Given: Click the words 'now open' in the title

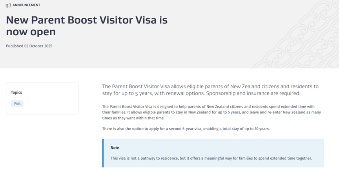Looking at the screenshot, I should [x=31, y=32].
